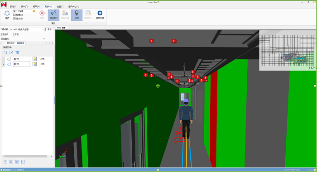The image size is (317, 172).
Task: Click the new path icon above the path list
Action: [5, 53]
